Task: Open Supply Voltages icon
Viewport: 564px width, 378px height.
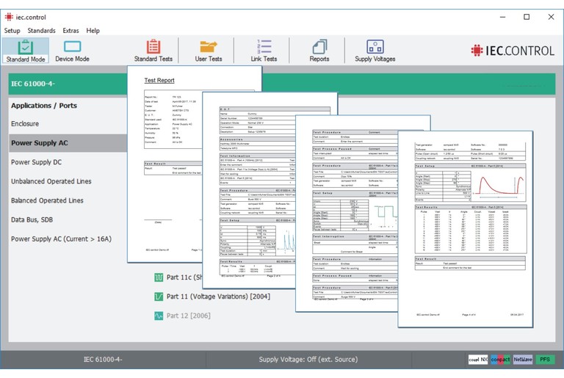Action: [x=375, y=47]
